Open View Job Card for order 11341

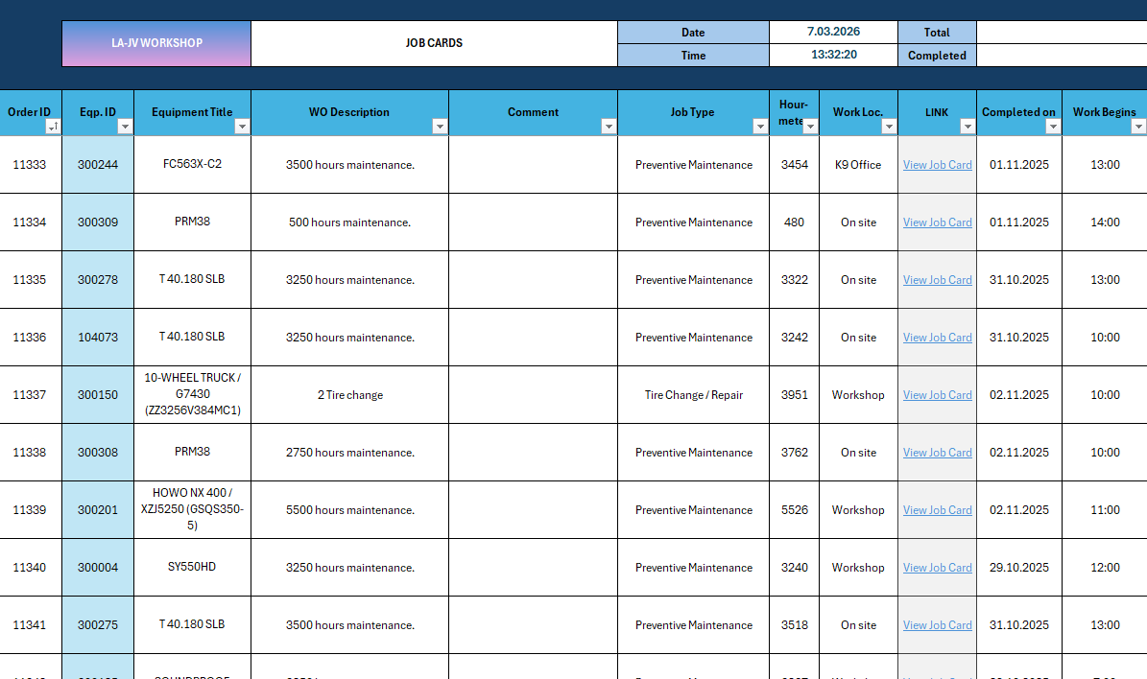point(937,624)
